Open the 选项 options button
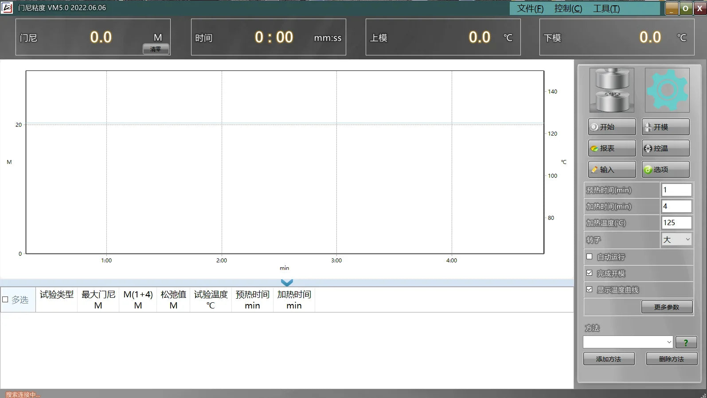 665,170
